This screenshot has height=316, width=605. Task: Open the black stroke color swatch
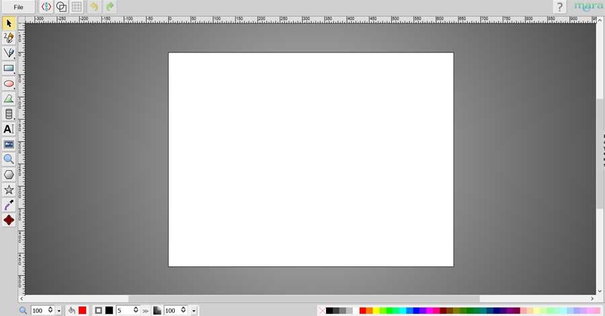click(109, 310)
